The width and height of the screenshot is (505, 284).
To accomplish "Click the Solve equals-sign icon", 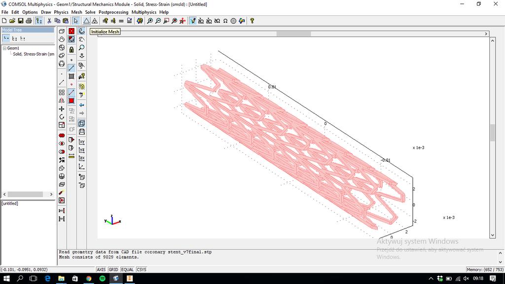I will [121, 21].
